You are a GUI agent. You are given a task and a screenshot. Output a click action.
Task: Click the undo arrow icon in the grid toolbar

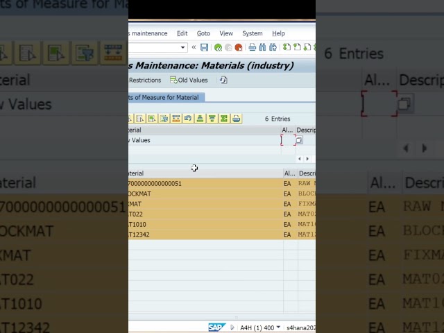coord(188,119)
